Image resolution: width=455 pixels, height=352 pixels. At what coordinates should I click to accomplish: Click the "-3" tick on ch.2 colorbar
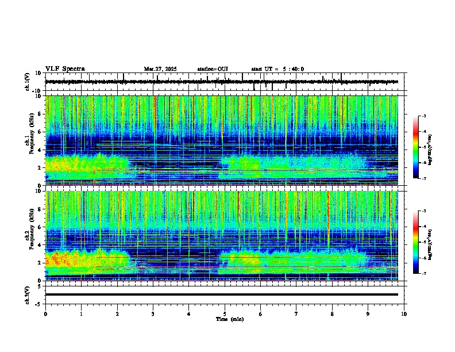coord(424,211)
